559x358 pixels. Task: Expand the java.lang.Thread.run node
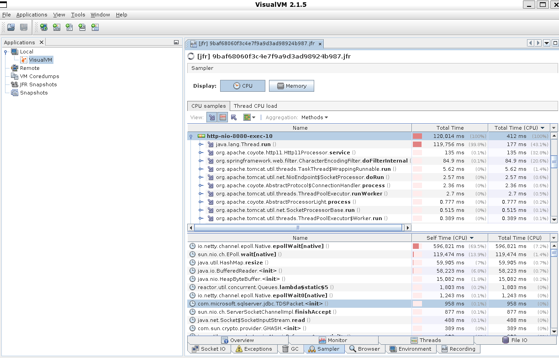coord(200,144)
